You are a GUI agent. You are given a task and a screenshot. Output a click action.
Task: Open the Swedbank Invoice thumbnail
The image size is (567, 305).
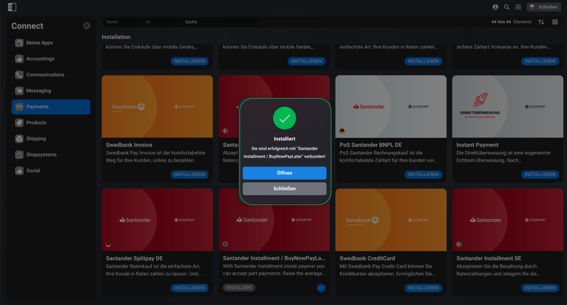pos(157,106)
